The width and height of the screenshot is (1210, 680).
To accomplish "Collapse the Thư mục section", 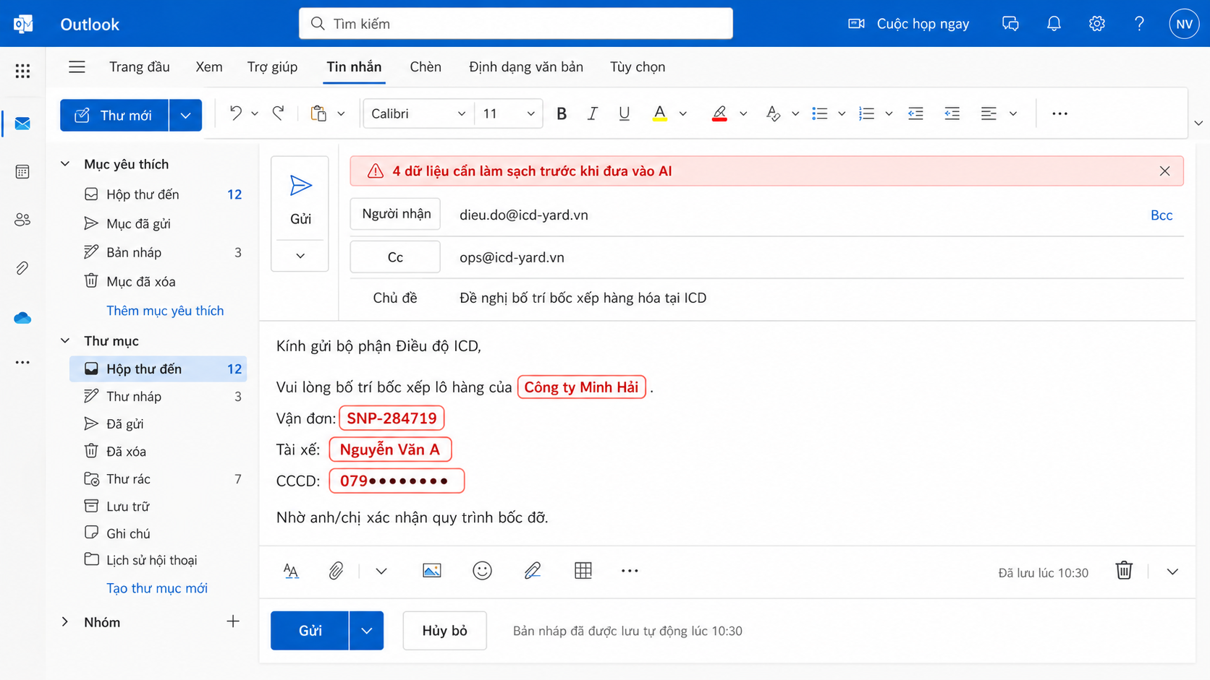I will (x=65, y=340).
